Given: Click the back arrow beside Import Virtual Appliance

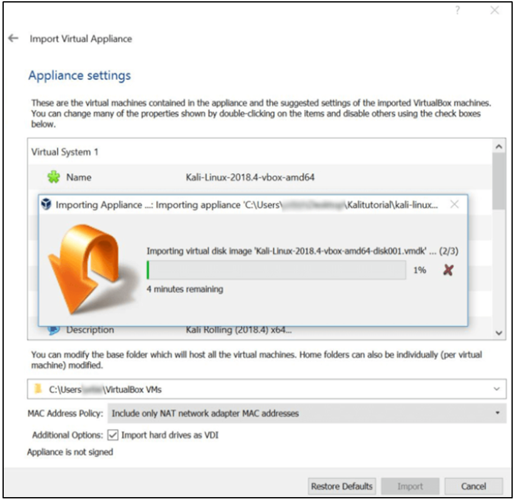Looking at the screenshot, I should 13,38.
